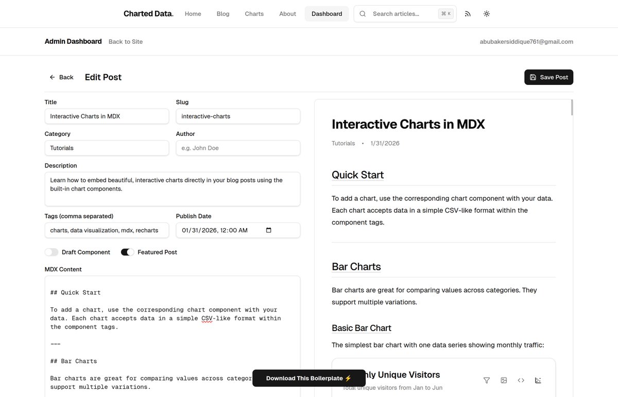Viewport: 618px width, 397px height.
Task: Go to the Home nav item
Action: pos(193,14)
